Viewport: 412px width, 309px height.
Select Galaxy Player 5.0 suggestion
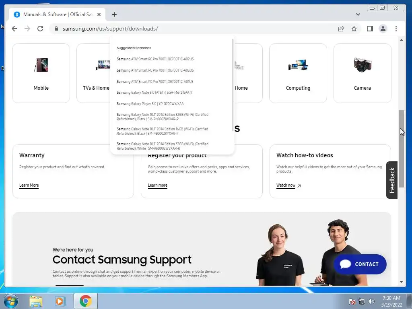pos(150,103)
